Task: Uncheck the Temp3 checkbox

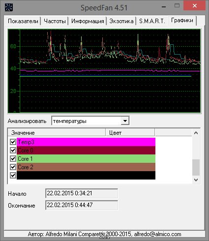Action: 13,142
